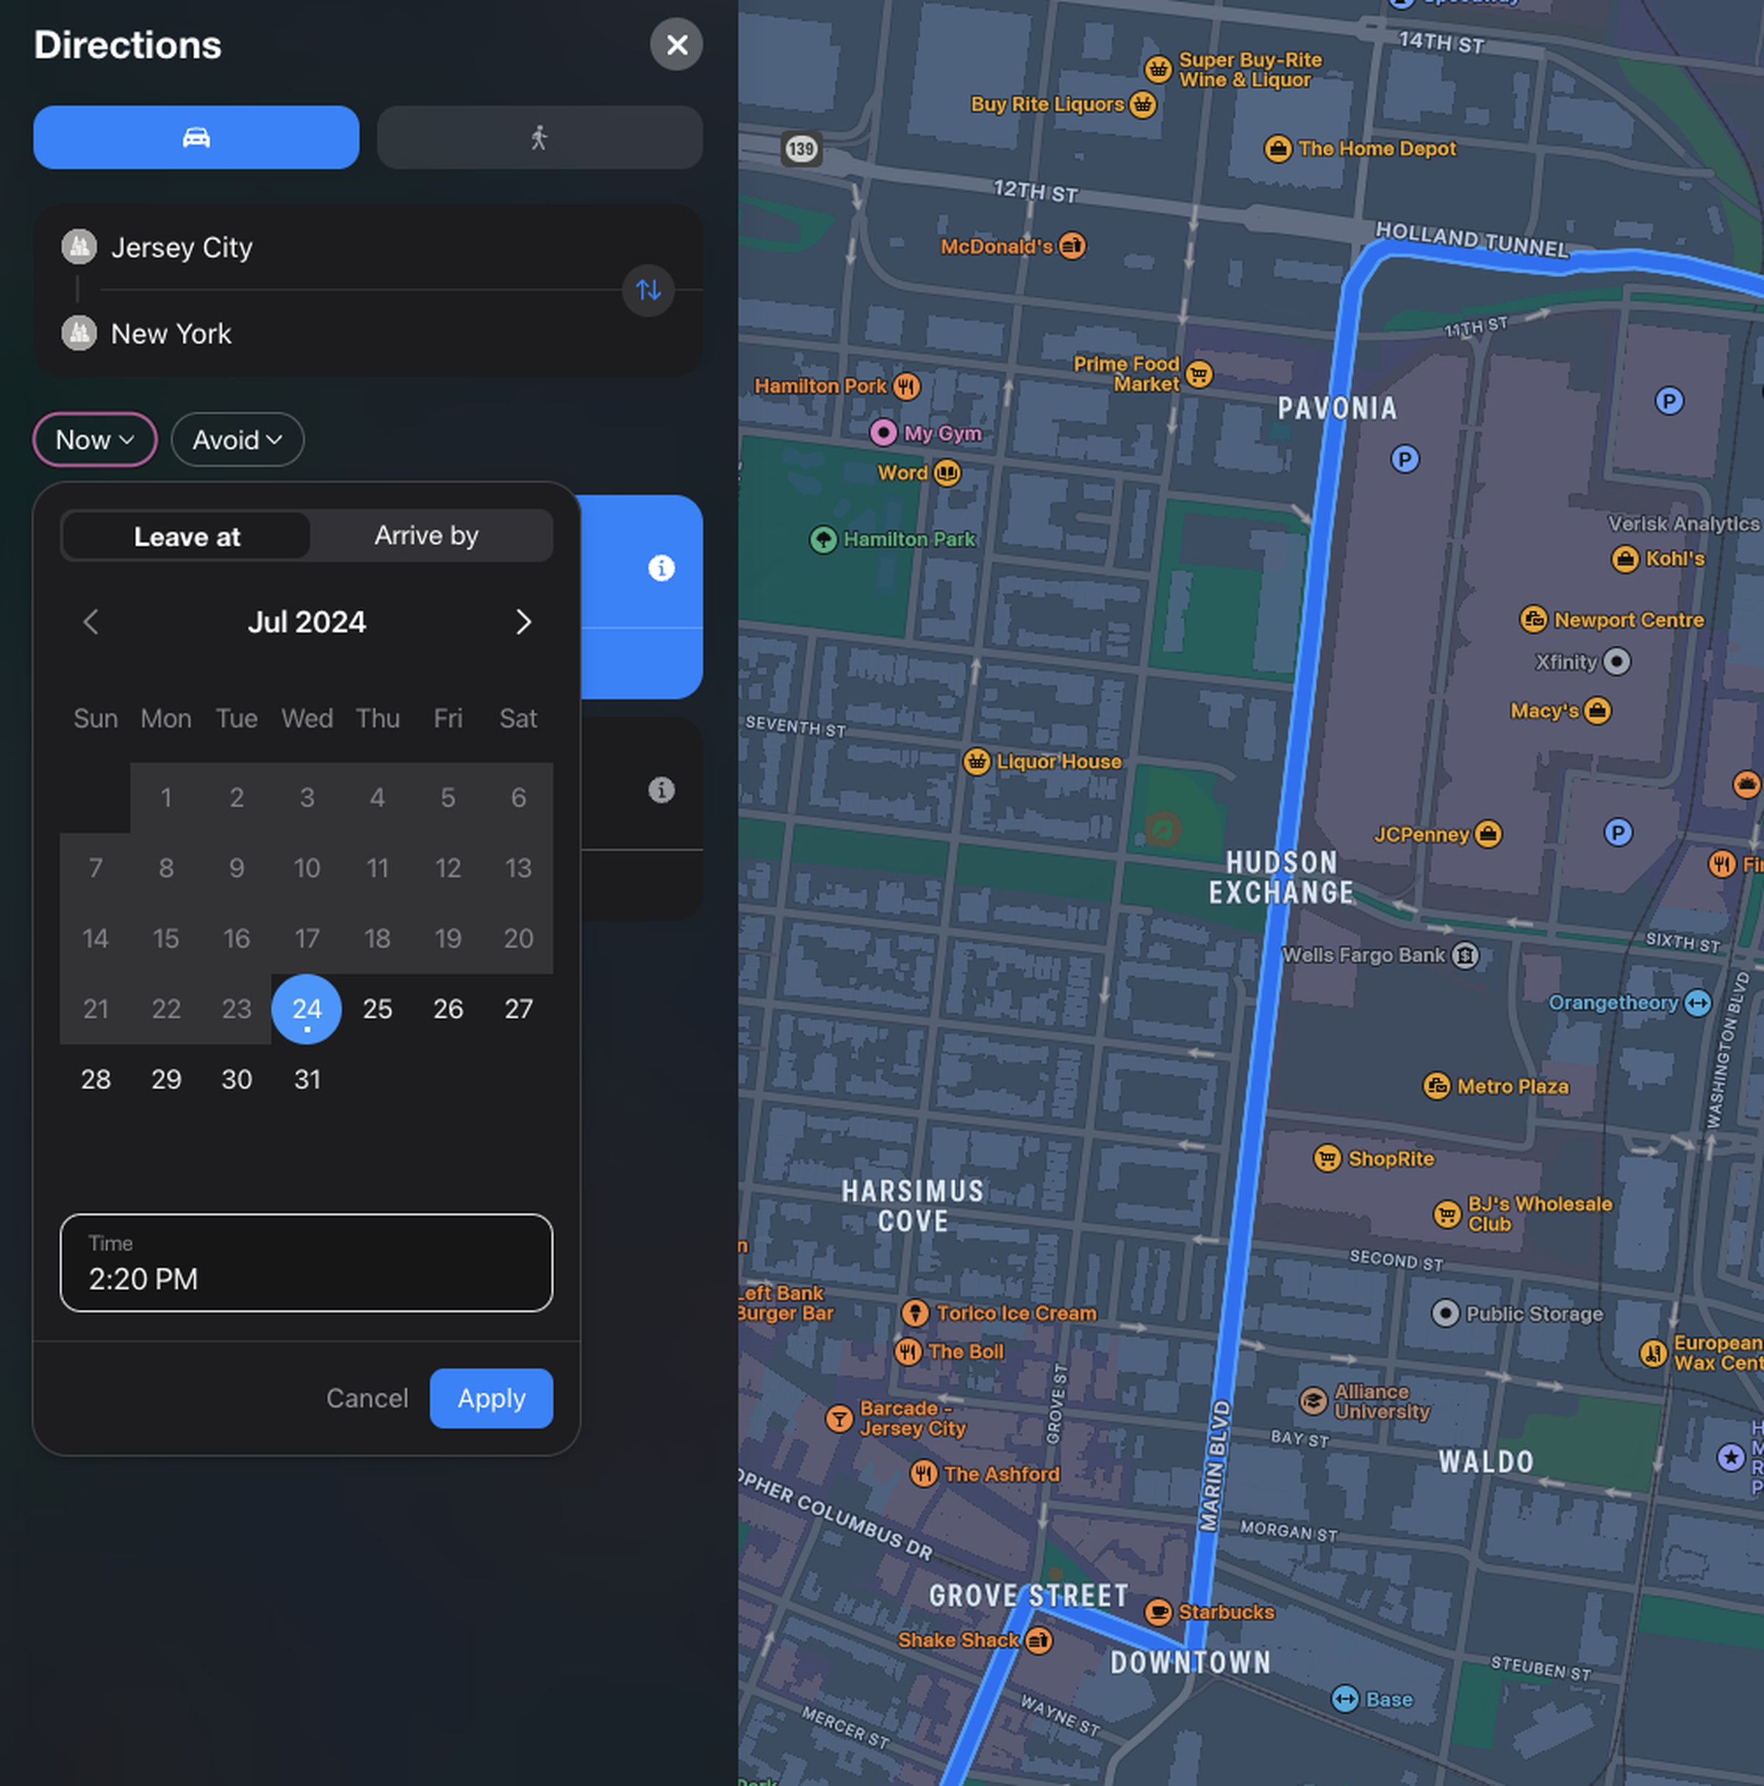Image resolution: width=1764 pixels, height=1786 pixels.
Task: Click the Prime Food Market pin
Action: [1199, 374]
